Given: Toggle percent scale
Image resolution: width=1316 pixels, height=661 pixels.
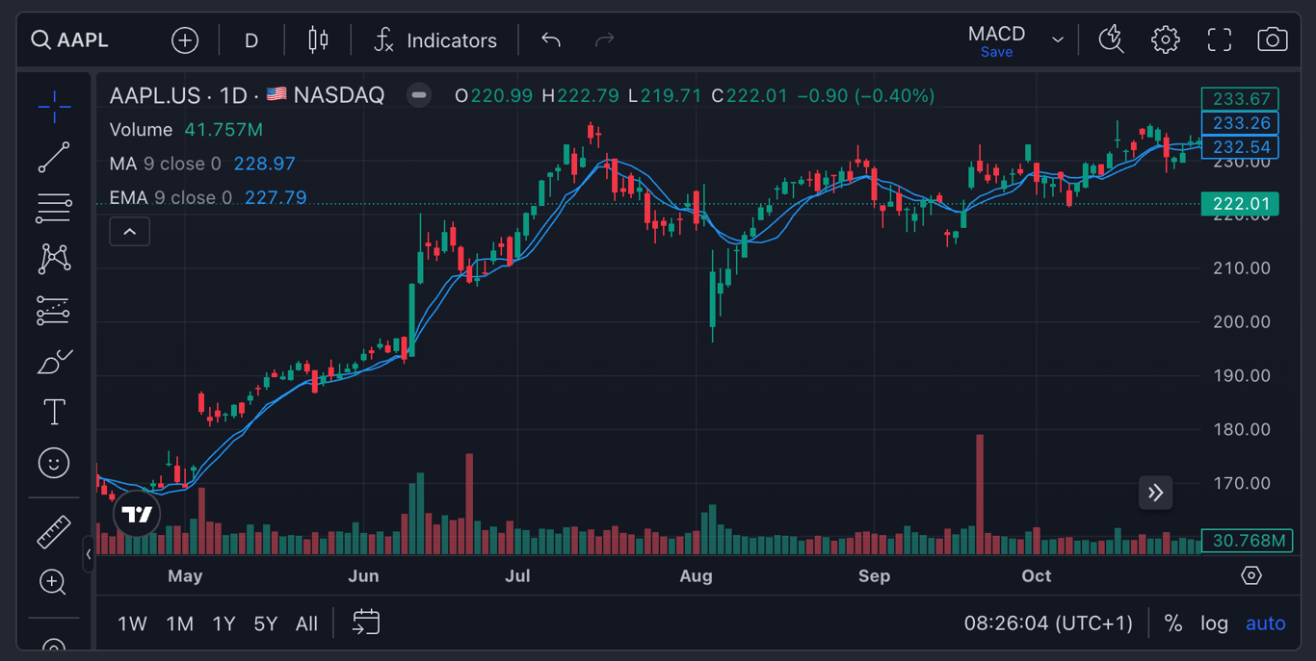Looking at the screenshot, I should [1173, 623].
